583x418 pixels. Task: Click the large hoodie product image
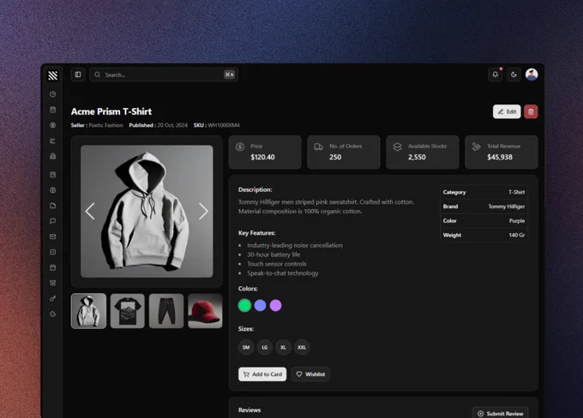[x=147, y=212]
